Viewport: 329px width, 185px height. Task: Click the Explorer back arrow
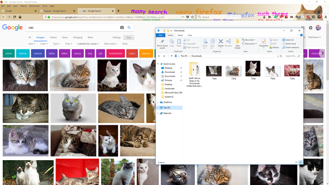(159, 56)
